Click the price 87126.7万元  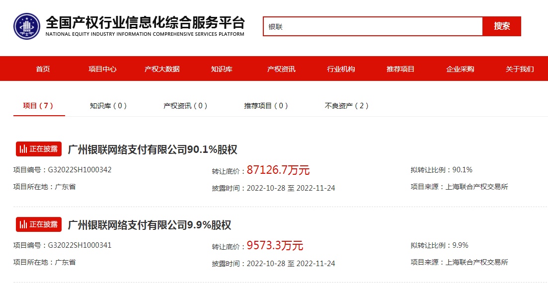(x=278, y=170)
